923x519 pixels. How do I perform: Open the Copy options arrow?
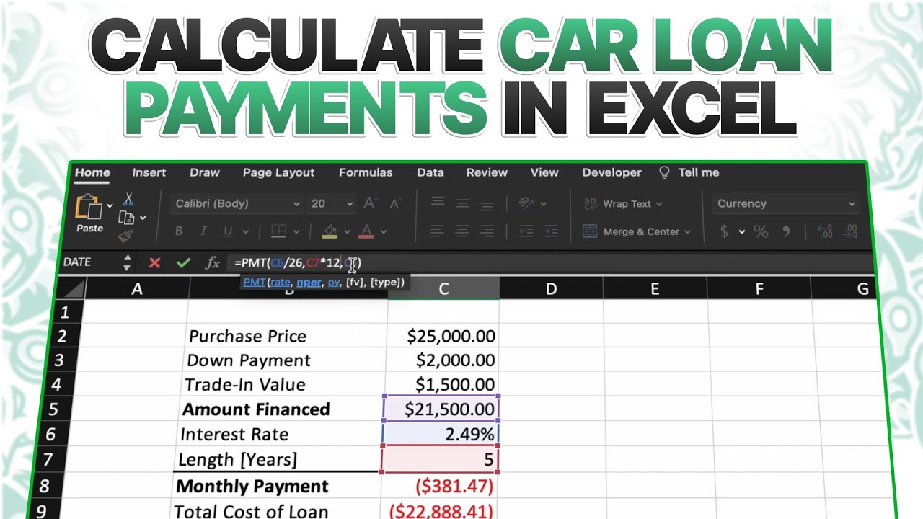143,218
